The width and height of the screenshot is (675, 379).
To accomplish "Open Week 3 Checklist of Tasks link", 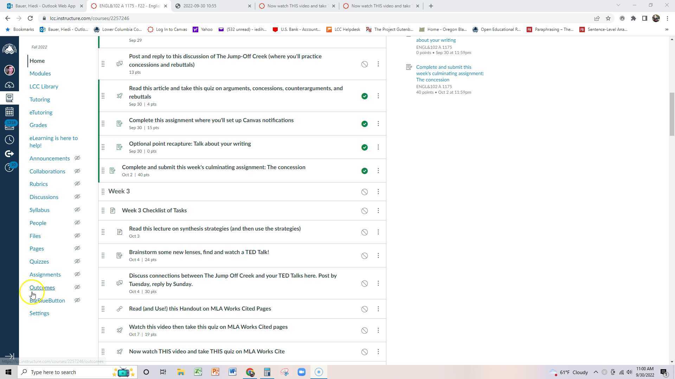I will [x=154, y=211].
